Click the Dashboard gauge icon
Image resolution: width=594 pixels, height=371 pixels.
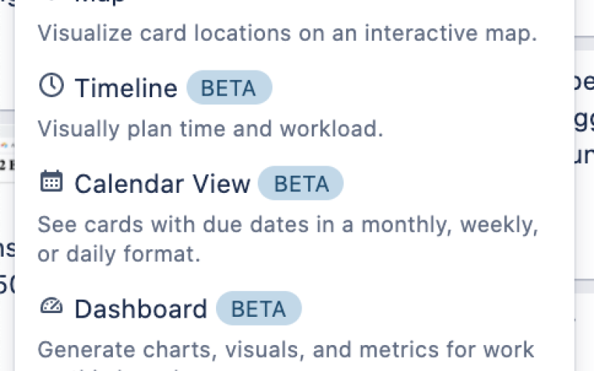[51, 306]
